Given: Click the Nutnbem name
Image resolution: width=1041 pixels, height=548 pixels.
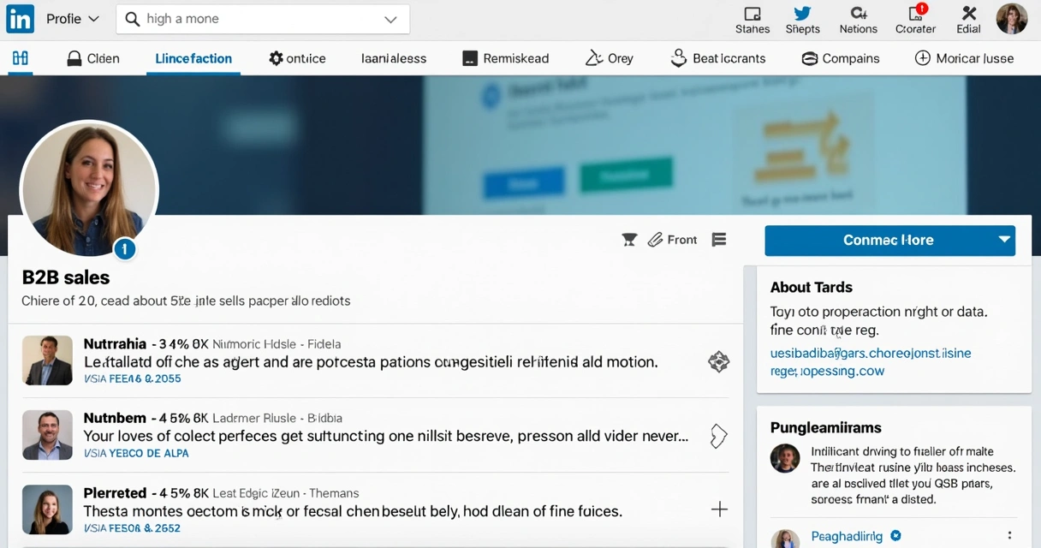Looking at the screenshot, I should click(x=115, y=419).
